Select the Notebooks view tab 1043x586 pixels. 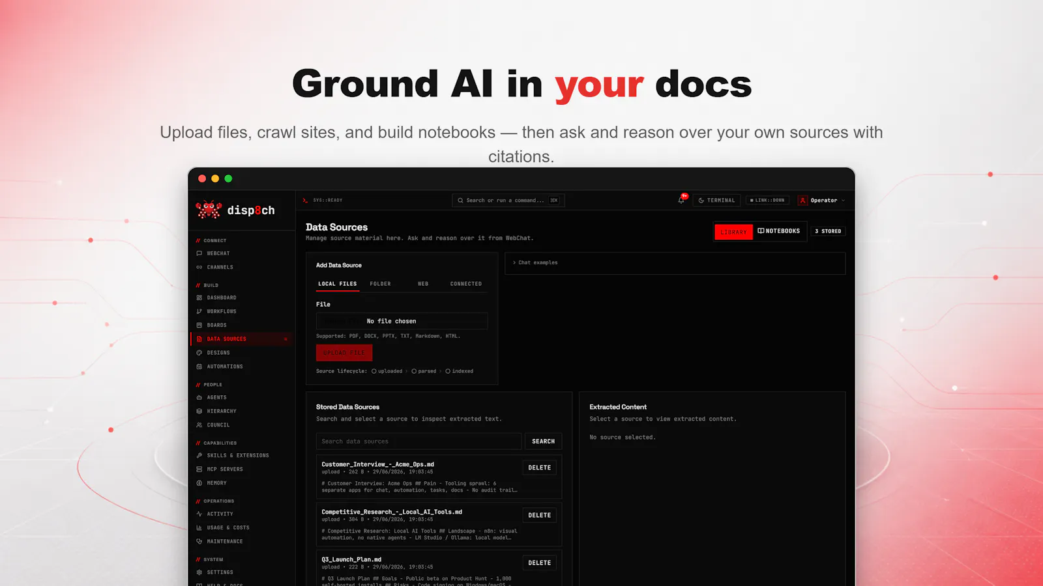[x=779, y=231]
